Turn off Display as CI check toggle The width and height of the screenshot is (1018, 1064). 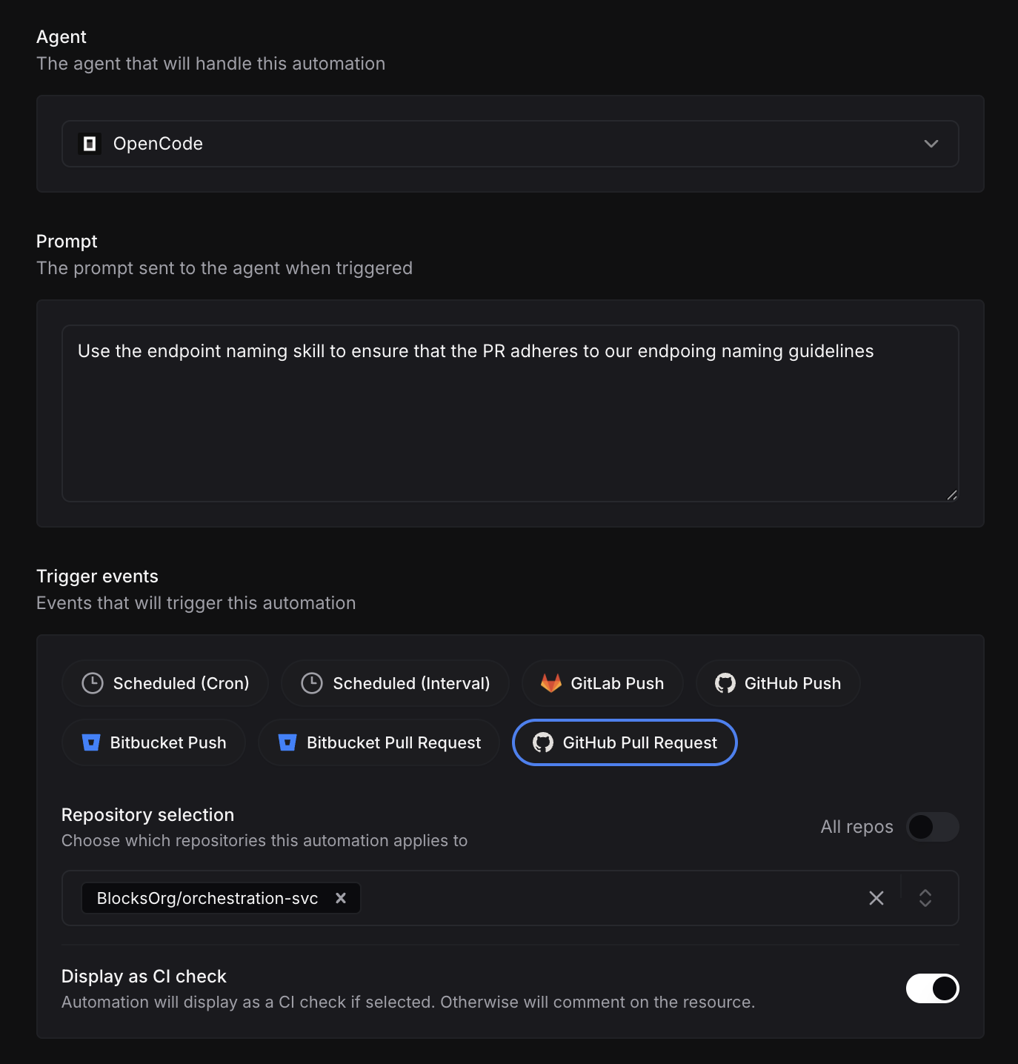[932, 988]
